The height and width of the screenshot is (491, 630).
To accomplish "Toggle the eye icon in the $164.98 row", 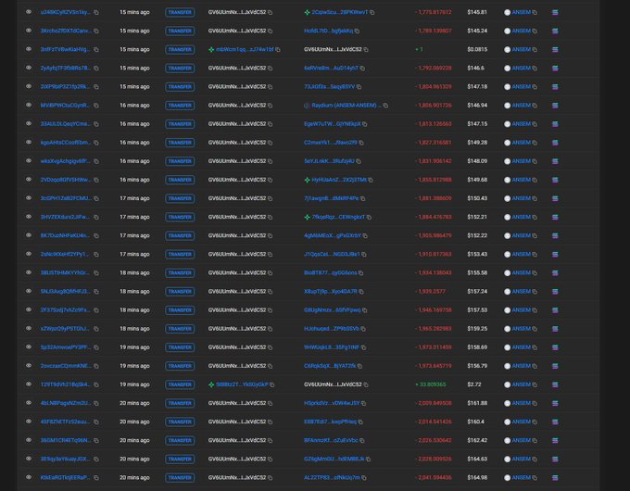I will (x=29, y=477).
